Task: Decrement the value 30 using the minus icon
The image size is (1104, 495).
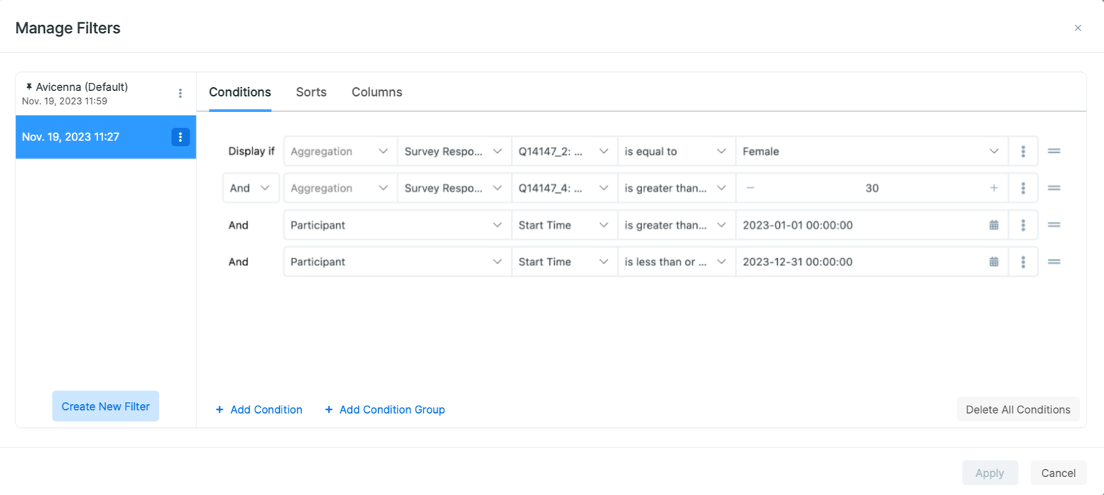Action: (750, 187)
